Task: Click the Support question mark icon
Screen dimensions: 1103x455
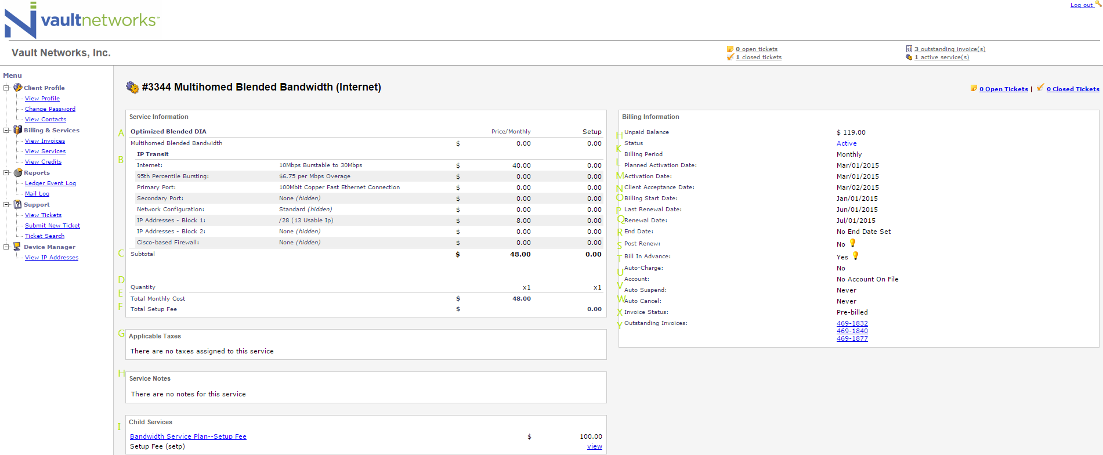Action: pos(17,204)
